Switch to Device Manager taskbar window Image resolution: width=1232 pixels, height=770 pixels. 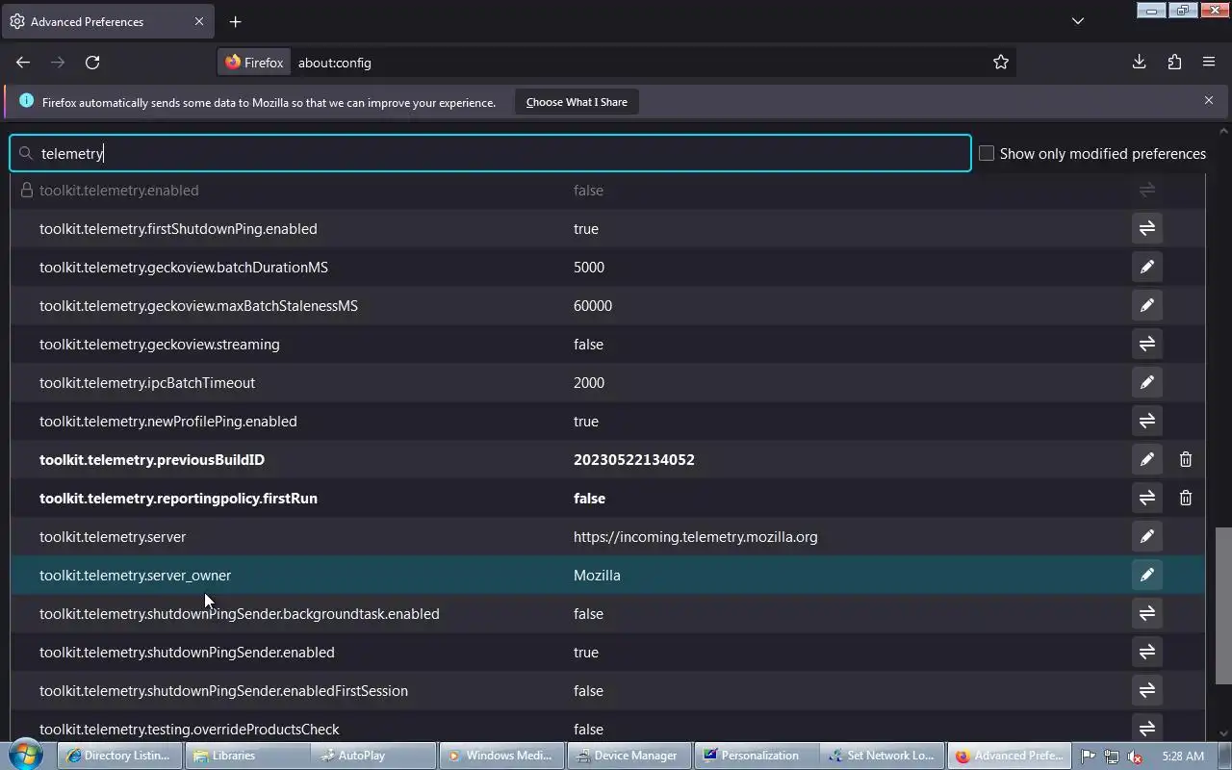point(629,756)
